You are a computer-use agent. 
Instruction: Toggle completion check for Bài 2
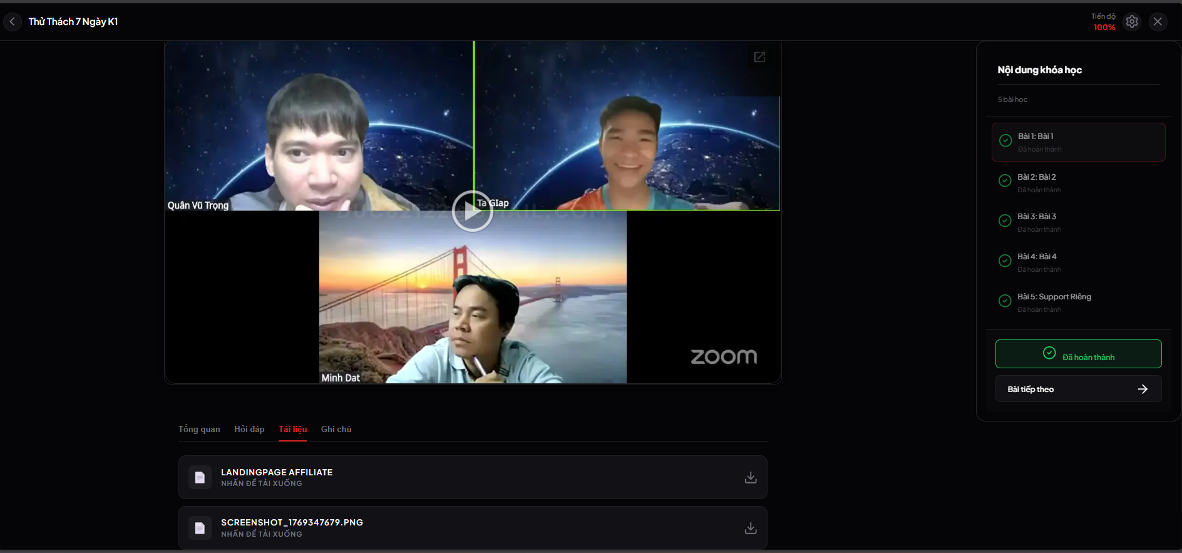(x=1005, y=181)
